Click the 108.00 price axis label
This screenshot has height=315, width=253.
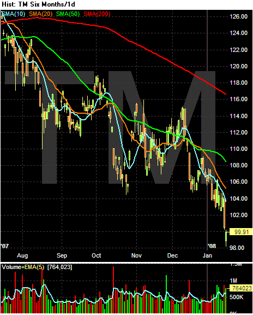pos(238,166)
